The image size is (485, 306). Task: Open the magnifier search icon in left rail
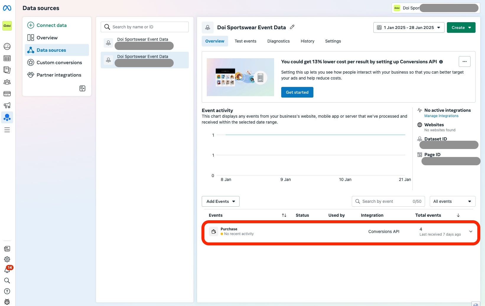pyautogui.click(x=7, y=281)
